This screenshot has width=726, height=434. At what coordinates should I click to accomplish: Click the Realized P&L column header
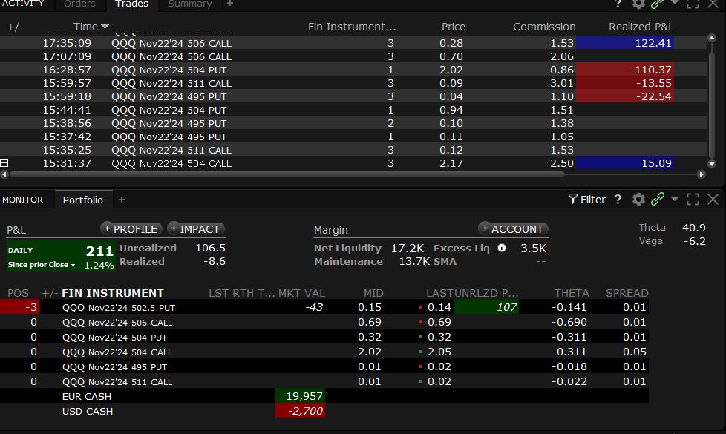pyautogui.click(x=641, y=27)
